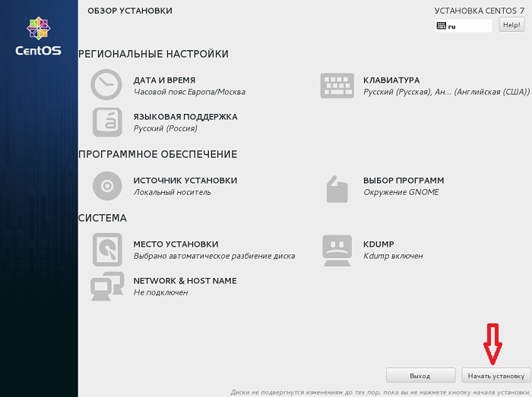Image resolution: width=532 pixels, height=397 pixels.
Task: Click the СИСТЕМА section heading
Action: [103, 218]
